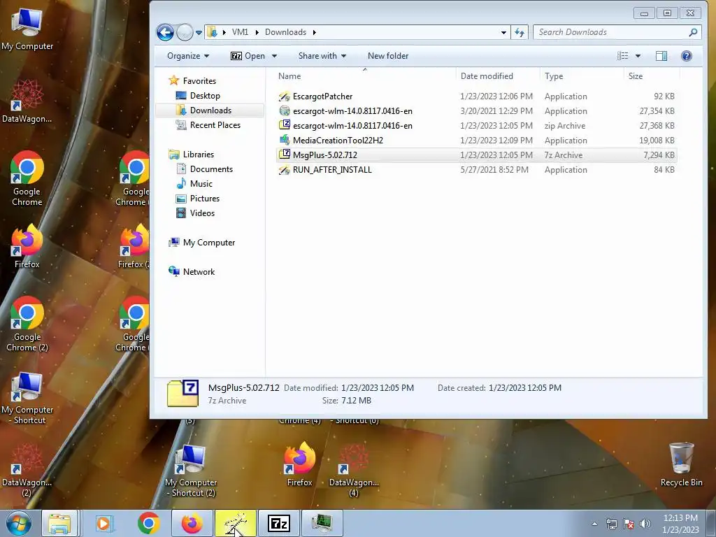Screen dimensions: 716x537
Task: Expand the address bar history dropdown
Action: click(x=503, y=32)
